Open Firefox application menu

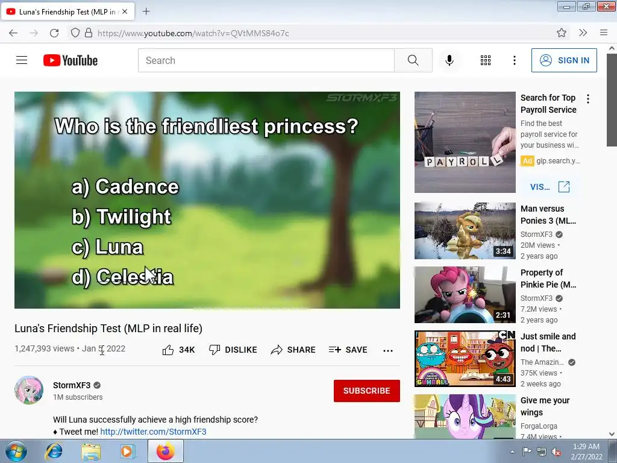pos(604,33)
